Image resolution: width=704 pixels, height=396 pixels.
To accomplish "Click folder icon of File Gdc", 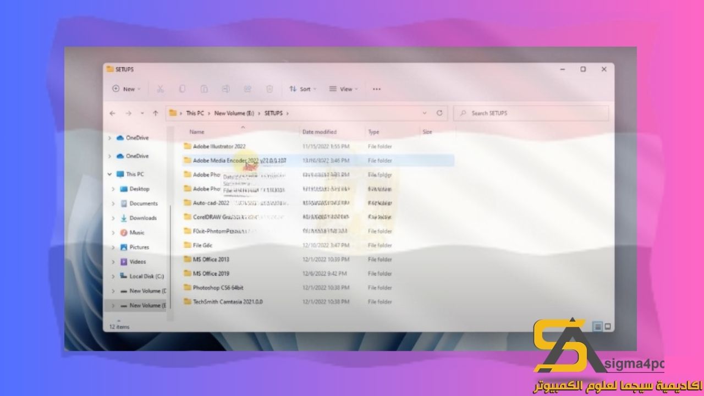I will point(188,245).
